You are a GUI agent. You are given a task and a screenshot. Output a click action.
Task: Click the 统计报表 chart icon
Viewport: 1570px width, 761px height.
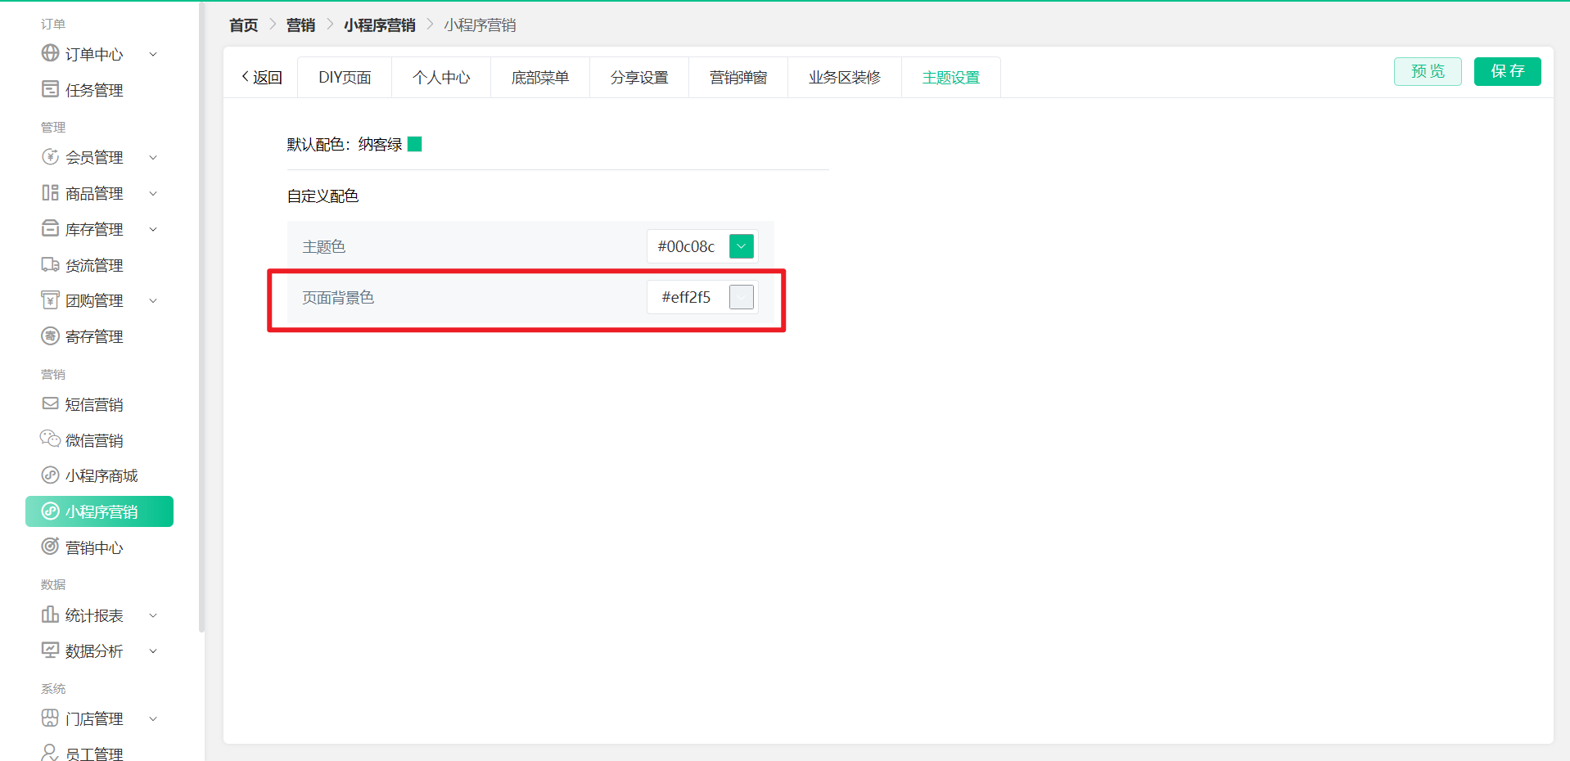click(50, 615)
